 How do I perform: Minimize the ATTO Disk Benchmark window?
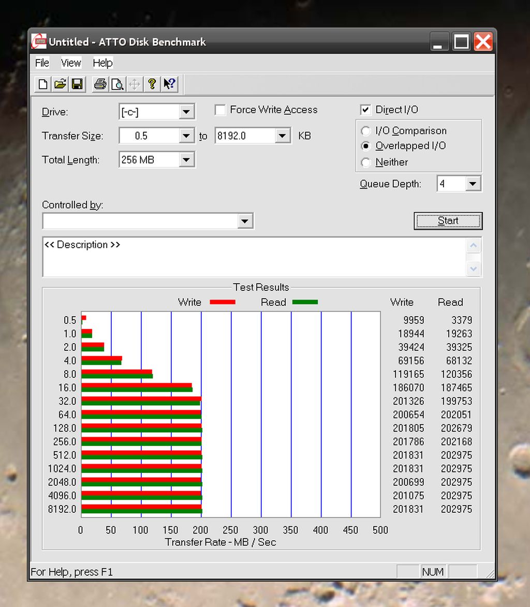point(439,41)
